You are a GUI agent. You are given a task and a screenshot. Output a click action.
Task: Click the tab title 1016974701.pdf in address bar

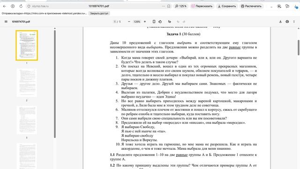click(99, 6)
